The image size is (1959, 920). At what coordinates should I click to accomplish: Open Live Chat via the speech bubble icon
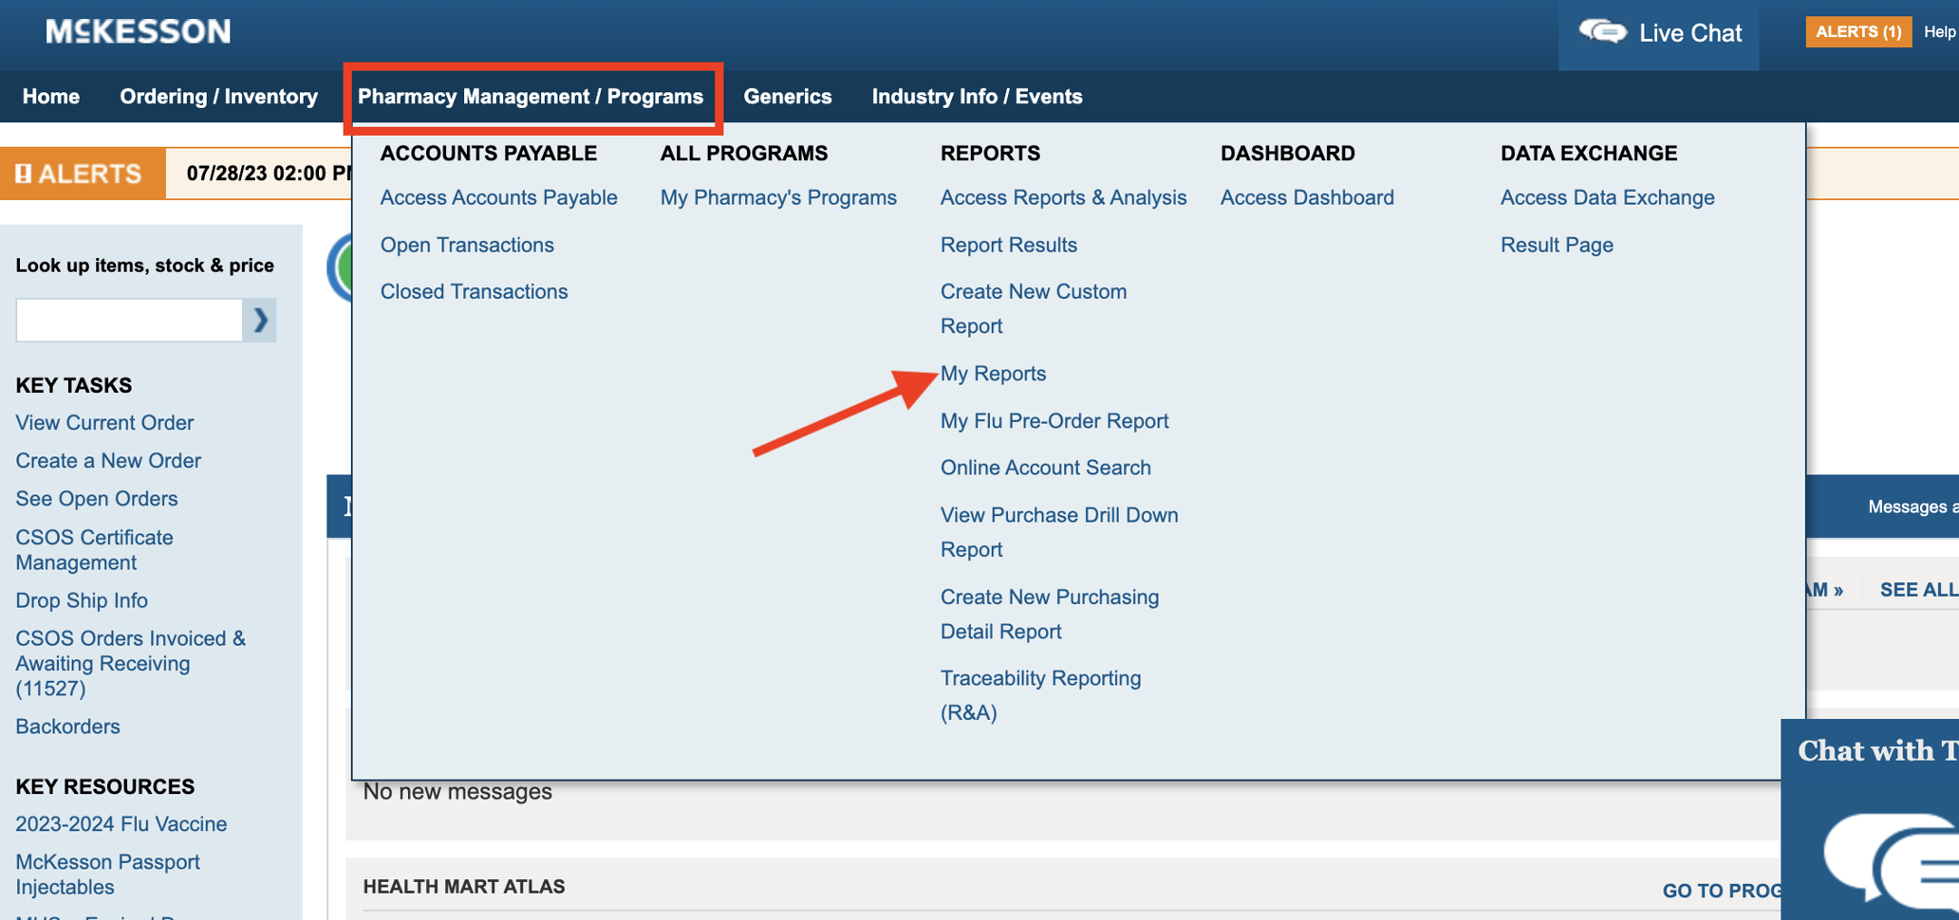[1606, 31]
